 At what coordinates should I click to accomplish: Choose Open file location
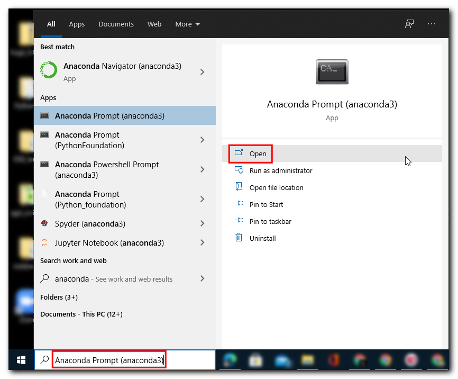332,187
